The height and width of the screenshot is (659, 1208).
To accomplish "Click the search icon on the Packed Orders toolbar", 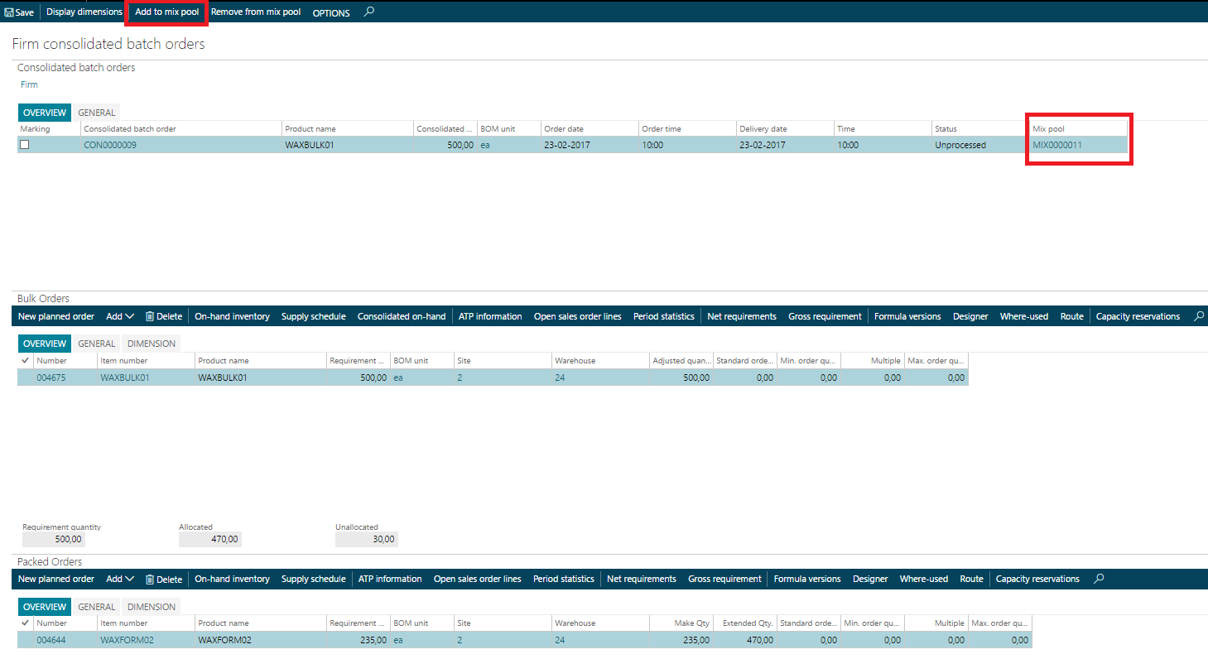I will pyautogui.click(x=1098, y=579).
